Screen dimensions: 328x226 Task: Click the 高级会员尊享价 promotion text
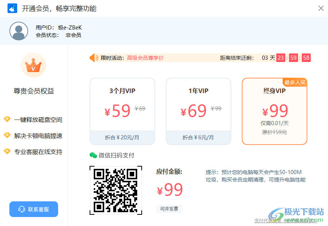tap(145, 58)
